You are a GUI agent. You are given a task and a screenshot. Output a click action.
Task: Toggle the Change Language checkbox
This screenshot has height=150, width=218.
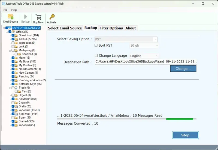(96, 56)
